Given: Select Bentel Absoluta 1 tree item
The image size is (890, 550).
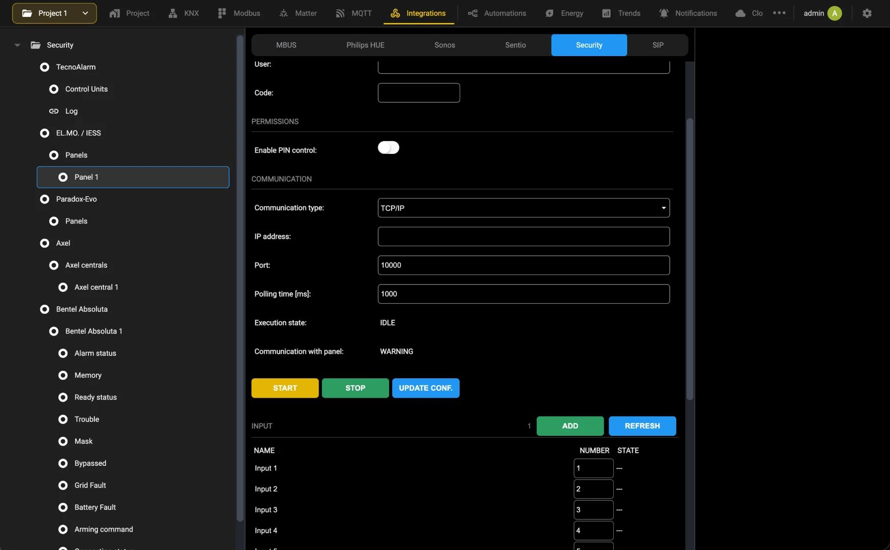Looking at the screenshot, I should pos(93,331).
